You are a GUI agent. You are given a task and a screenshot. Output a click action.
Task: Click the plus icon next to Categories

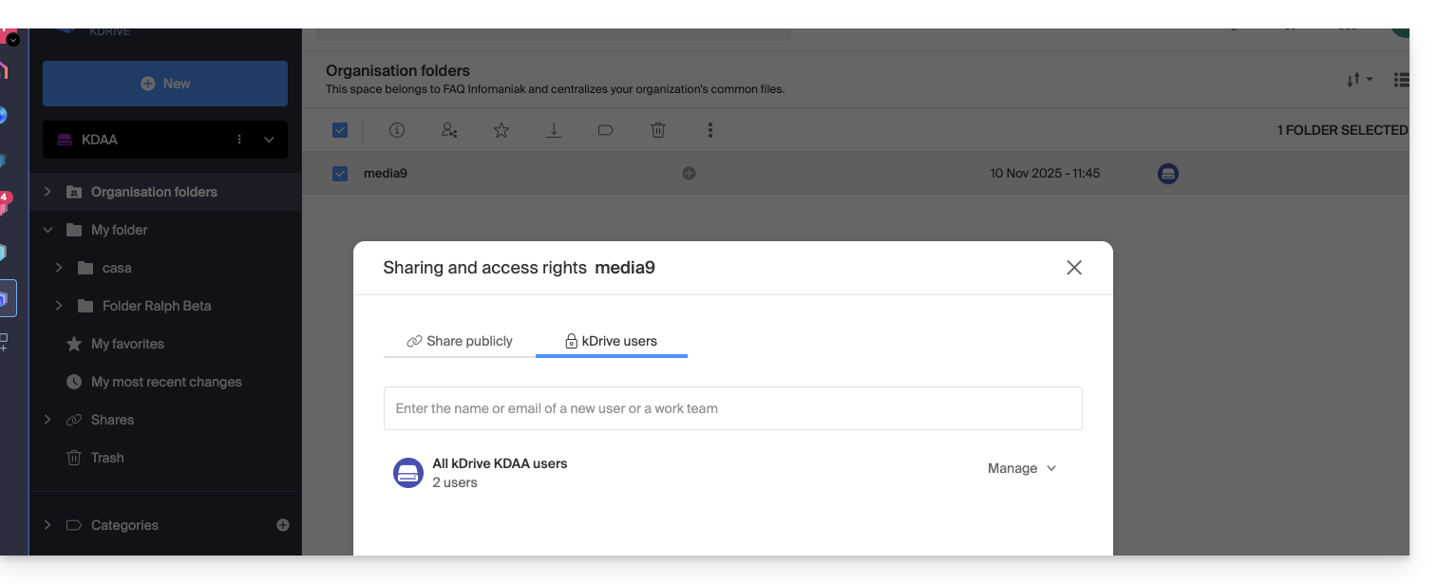(x=282, y=525)
